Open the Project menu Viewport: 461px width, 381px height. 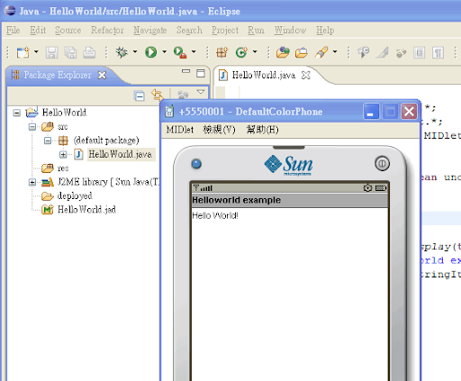point(225,30)
